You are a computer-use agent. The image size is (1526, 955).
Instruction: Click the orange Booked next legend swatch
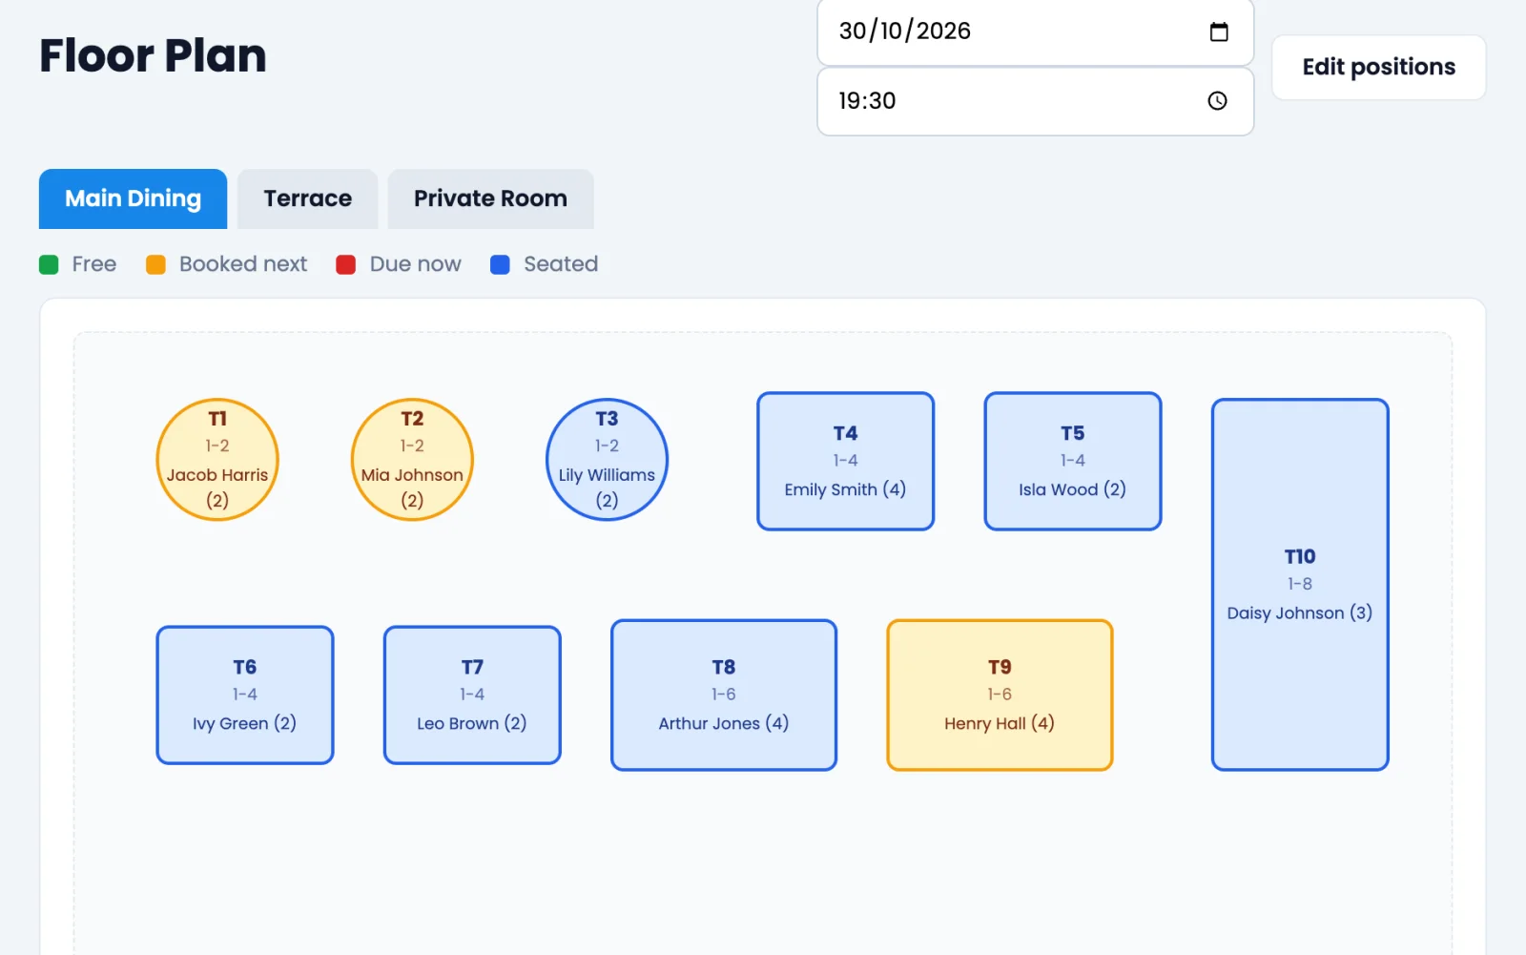(x=155, y=264)
